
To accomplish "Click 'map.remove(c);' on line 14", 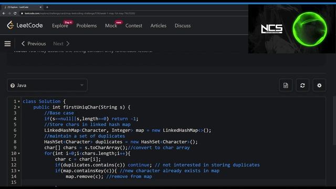I will pos(85,176).
